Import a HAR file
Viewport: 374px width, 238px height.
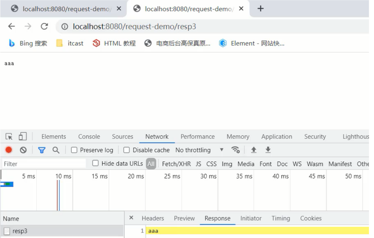254,150
